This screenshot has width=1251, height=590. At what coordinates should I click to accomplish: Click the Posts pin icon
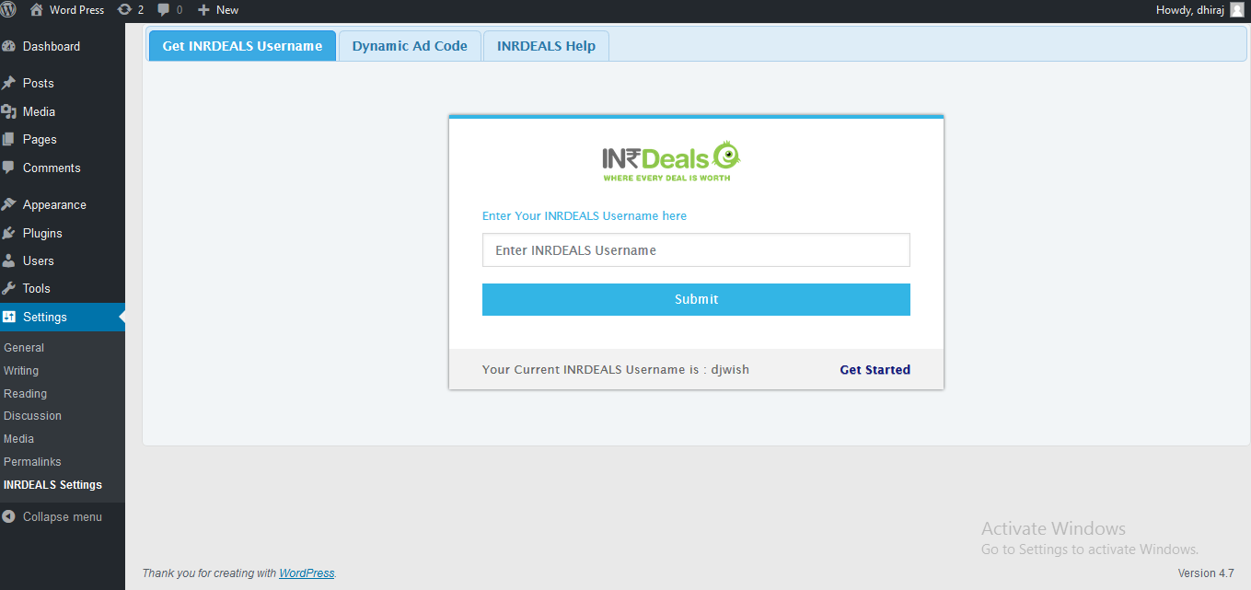coord(8,83)
